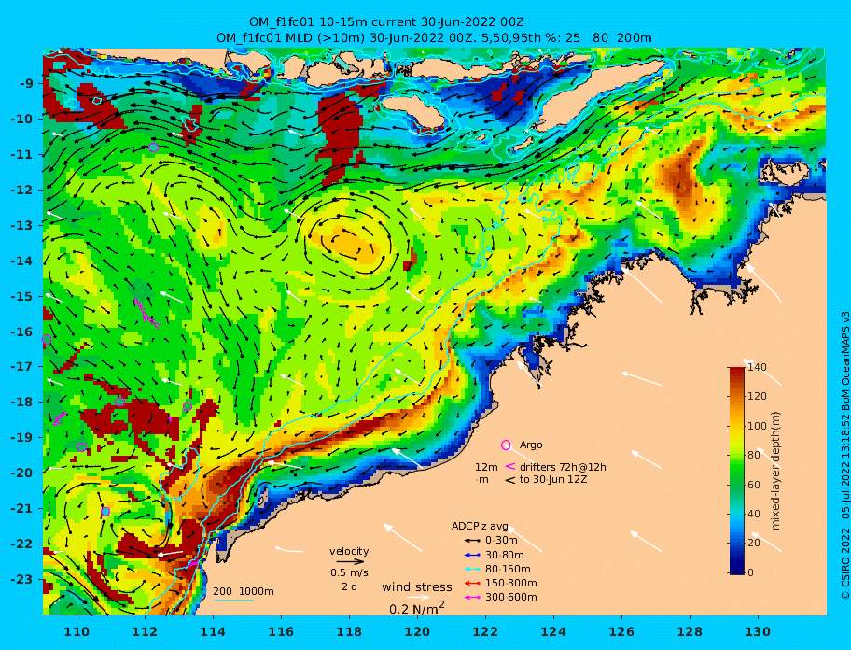Click the '-17' latitude axis label
Image resolution: width=851 pixels, height=650 pixels.
tap(23, 366)
